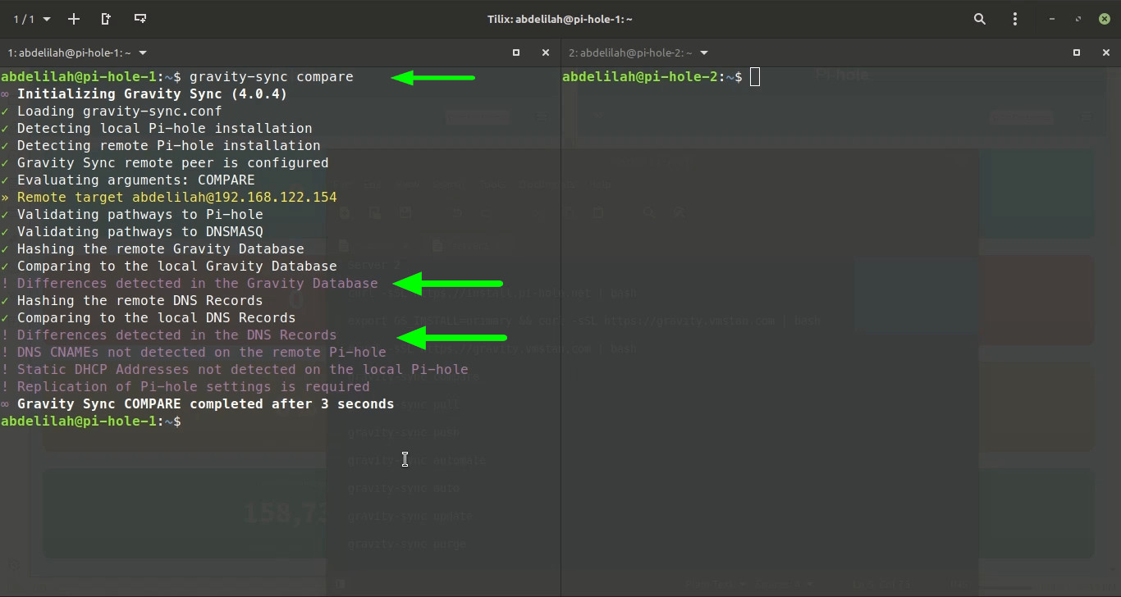The image size is (1121, 597).
Task: Open the terminal search magnifier
Action: pos(980,19)
